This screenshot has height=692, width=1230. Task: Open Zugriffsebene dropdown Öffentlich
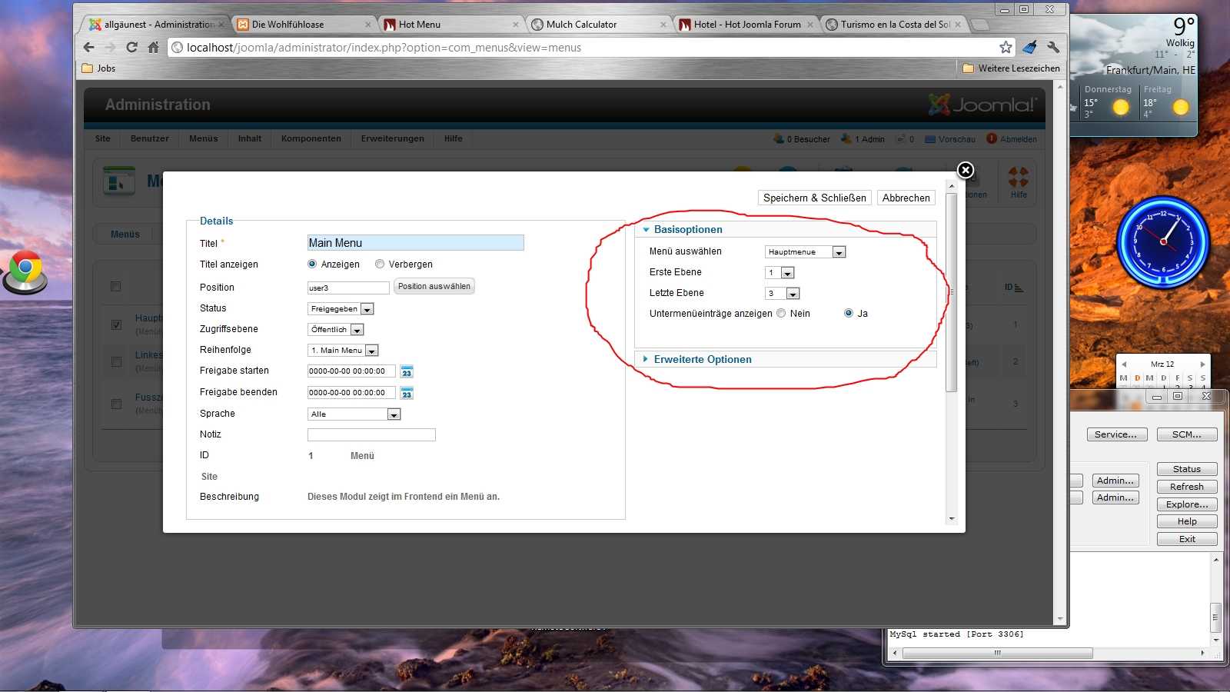coord(335,329)
